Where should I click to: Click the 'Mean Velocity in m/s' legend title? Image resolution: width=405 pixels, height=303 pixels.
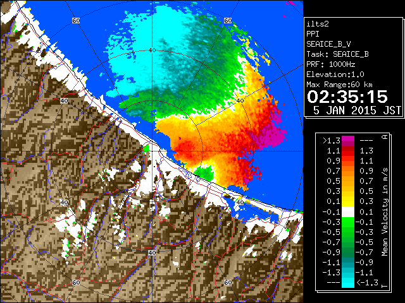click(x=385, y=212)
